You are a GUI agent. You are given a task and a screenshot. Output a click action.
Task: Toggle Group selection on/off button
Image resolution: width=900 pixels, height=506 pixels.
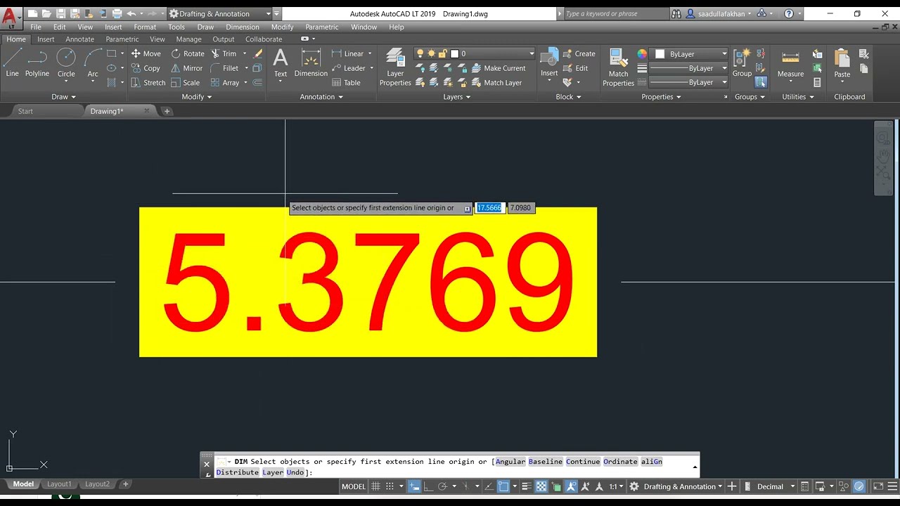[760, 82]
